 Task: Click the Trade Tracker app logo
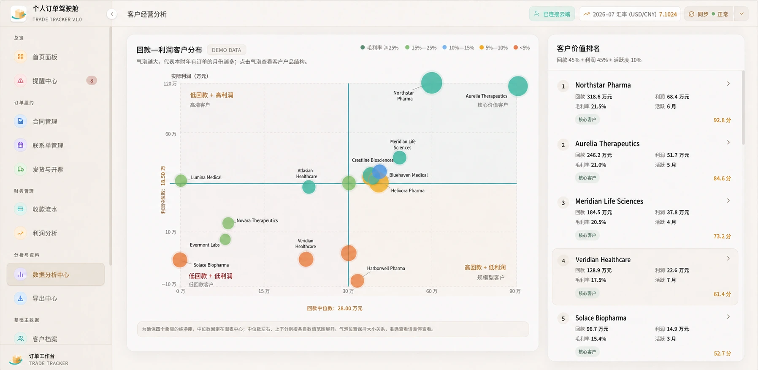tap(19, 14)
